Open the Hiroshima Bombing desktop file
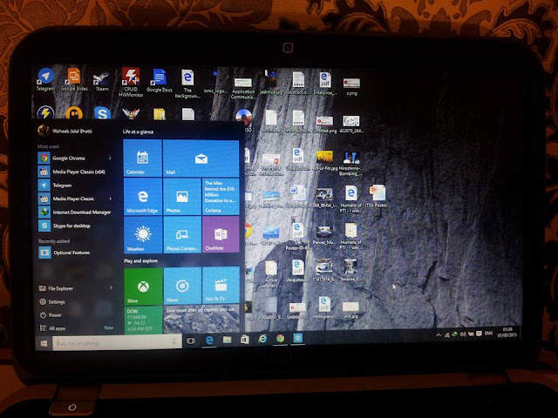The width and height of the screenshot is (558, 418). [x=350, y=164]
